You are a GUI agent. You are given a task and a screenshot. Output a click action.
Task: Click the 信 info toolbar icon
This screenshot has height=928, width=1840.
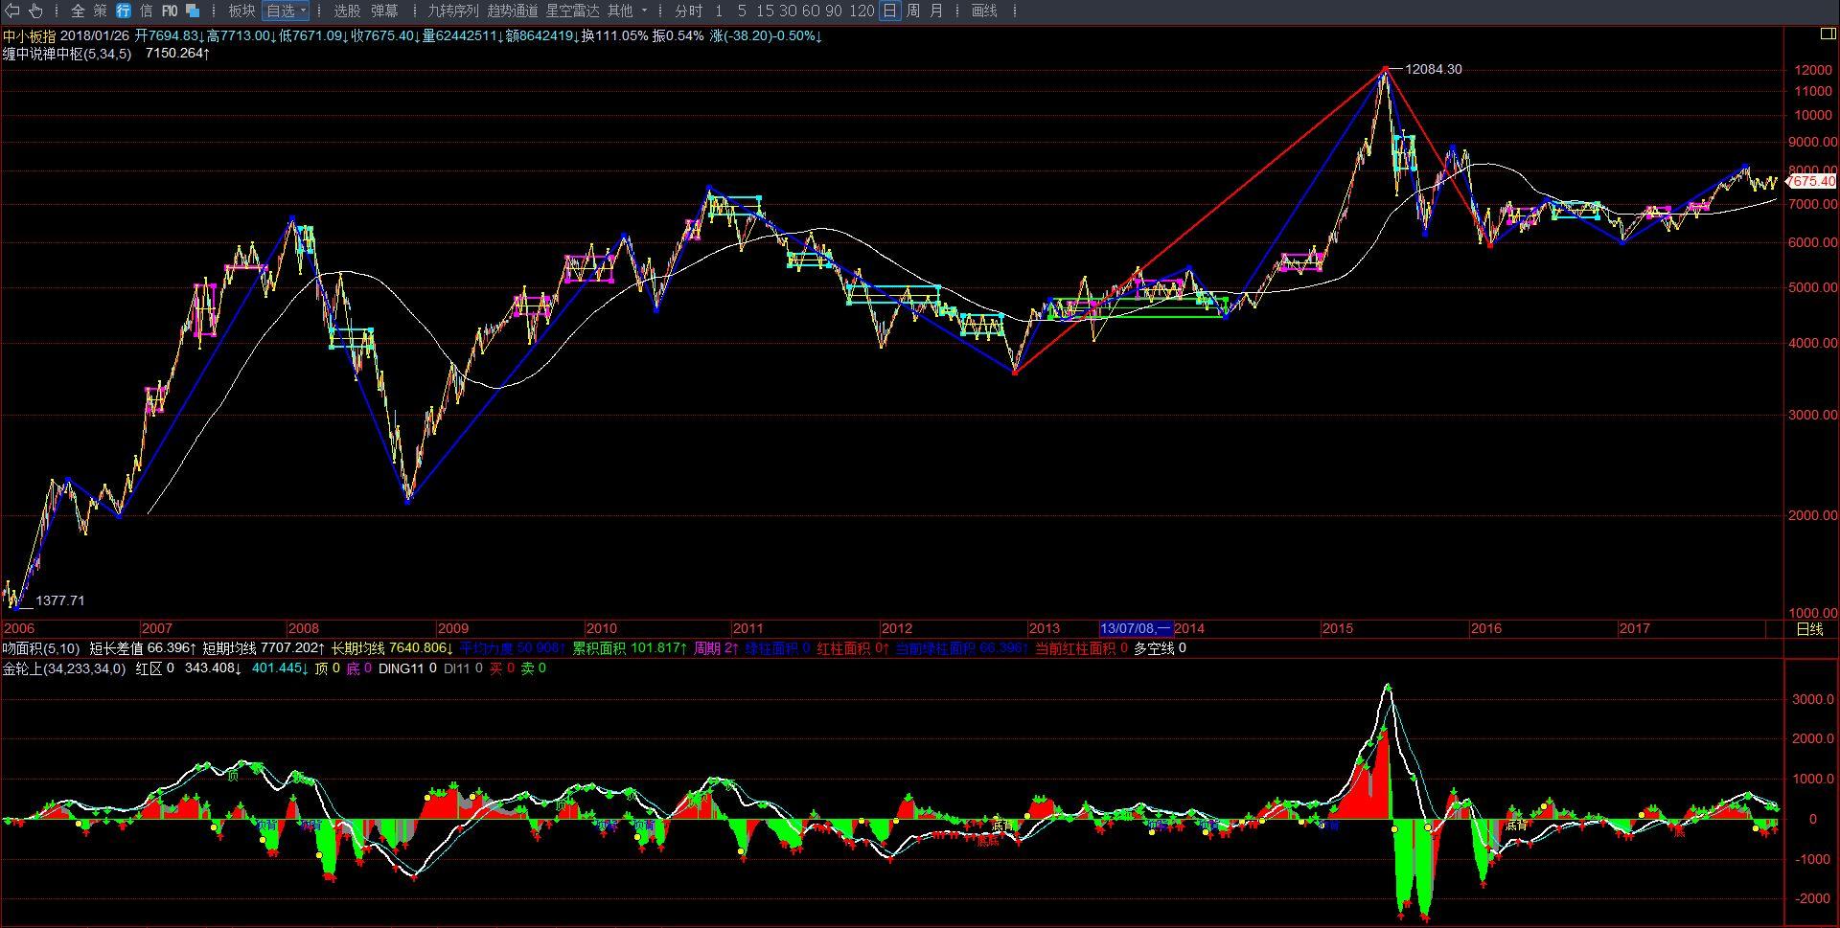tap(146, 11)
